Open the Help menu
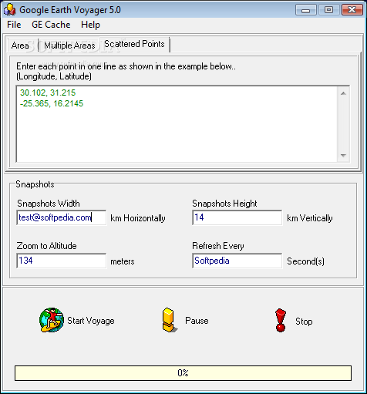 [x=90, y=25]
